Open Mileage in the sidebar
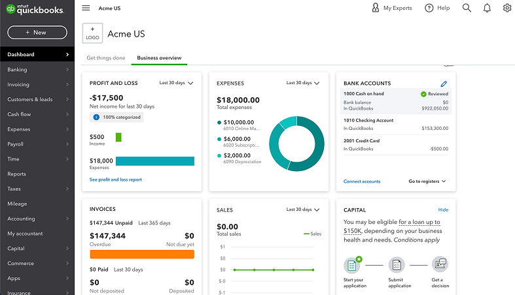 click(37, 204)
